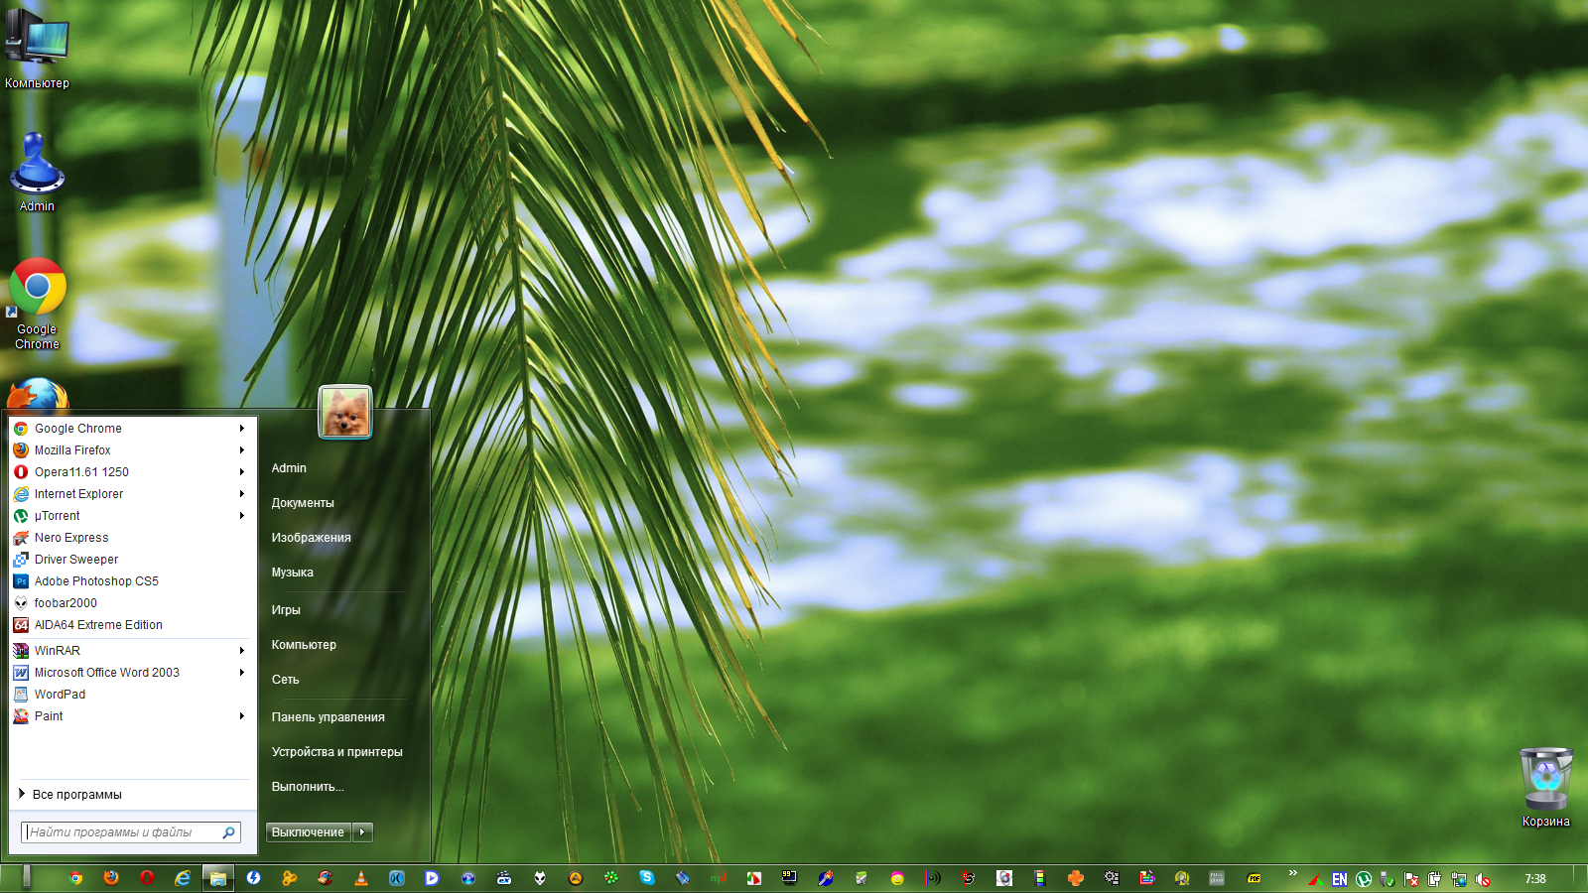Click the Найти программы и файлы search field

pyautogui.click(x=124, y=832)
